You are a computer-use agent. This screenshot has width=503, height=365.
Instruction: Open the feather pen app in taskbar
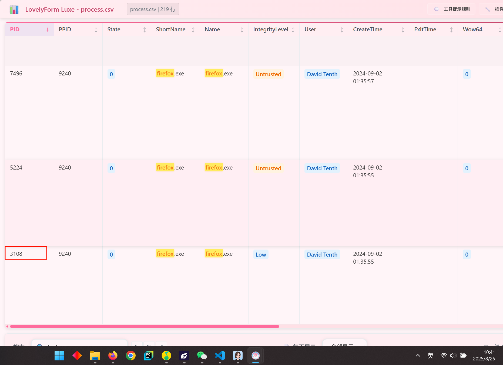[184, 356]
